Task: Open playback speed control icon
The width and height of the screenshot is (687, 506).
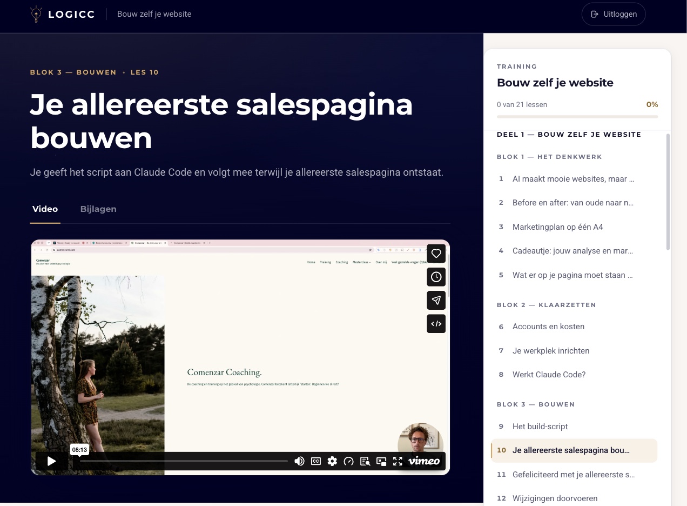Action: [349, 461]
